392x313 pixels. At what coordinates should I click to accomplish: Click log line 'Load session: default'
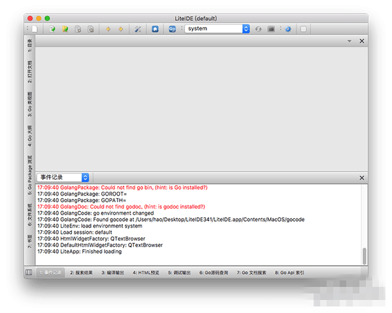(x=74, y=232)
